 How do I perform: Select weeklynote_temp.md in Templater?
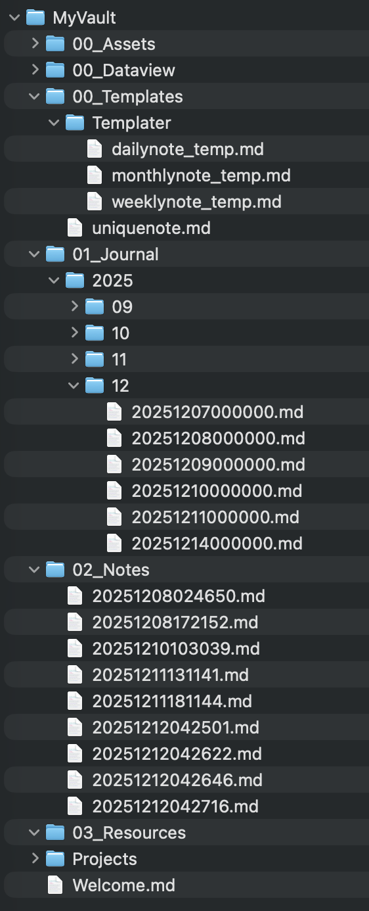[185, 202]
